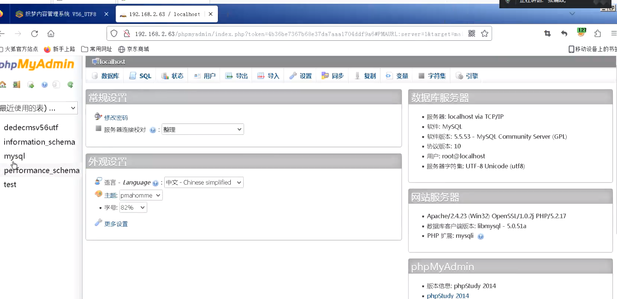This screenshot has width=617, height=299.
Task: Click the text 用户: root@localhost
Action: tap(456, 156)
